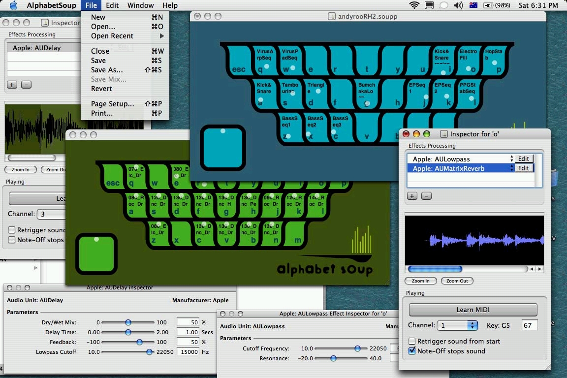The image size is (567, 378).
Task: Remove selected effect in Inspector for 'o'
Action: 426,196
